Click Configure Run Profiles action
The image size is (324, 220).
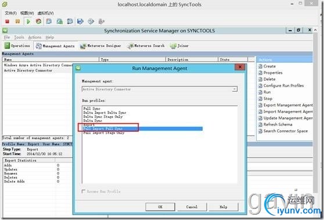point(283,85)
